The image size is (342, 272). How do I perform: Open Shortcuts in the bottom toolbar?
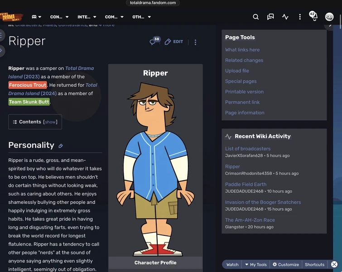(314, 265)
